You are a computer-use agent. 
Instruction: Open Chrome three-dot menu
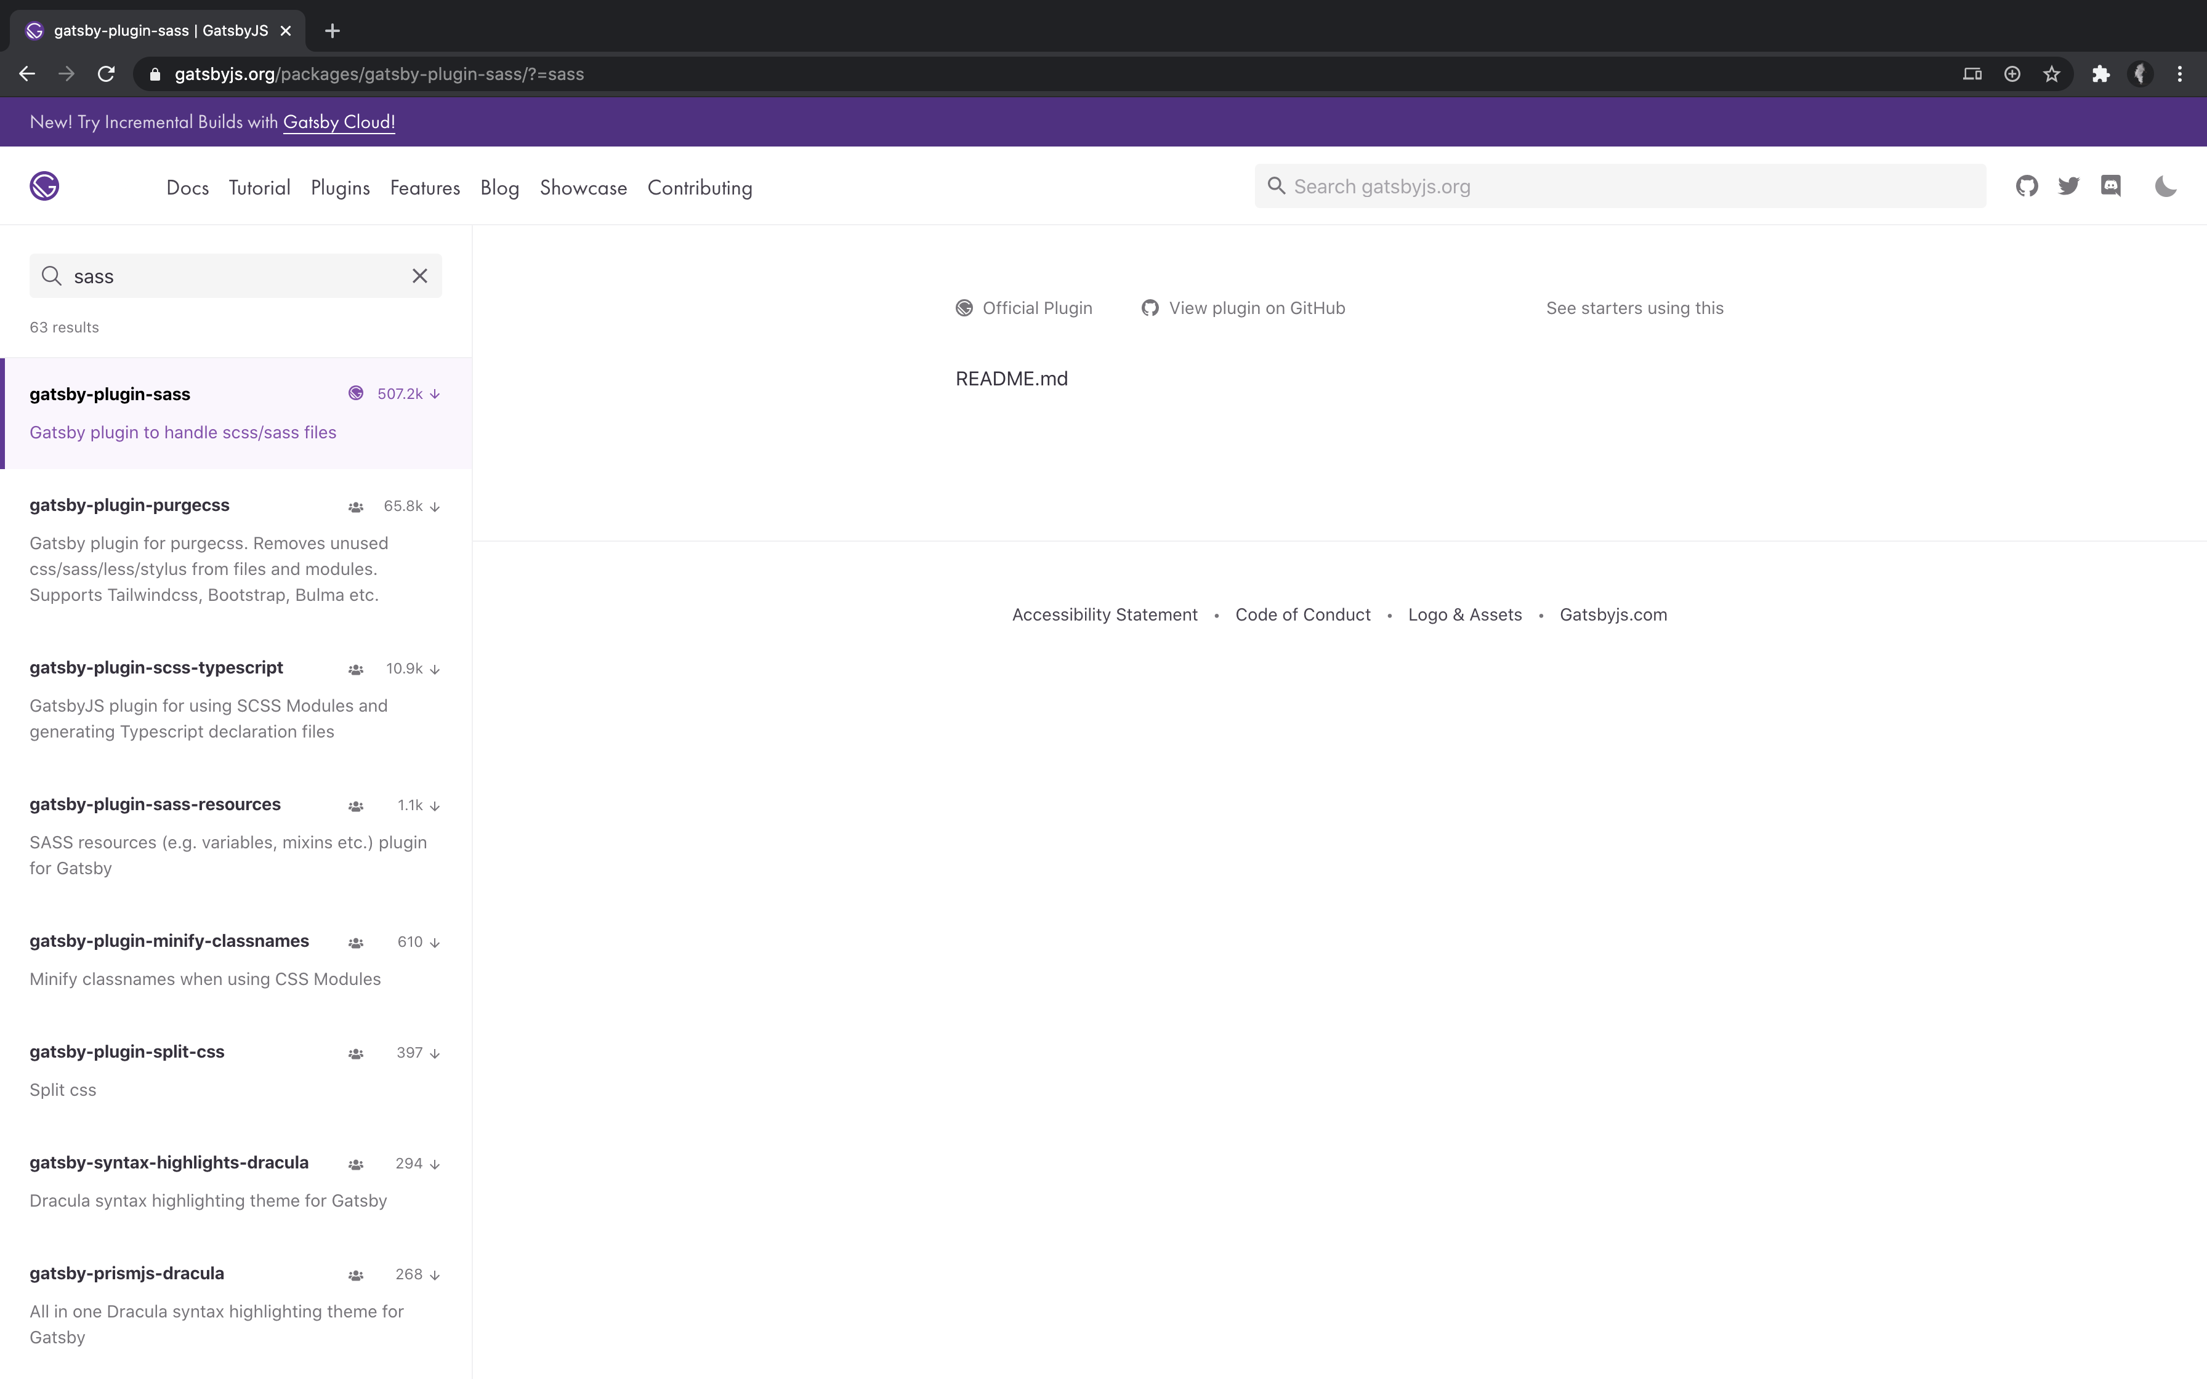coord(2180,74)
